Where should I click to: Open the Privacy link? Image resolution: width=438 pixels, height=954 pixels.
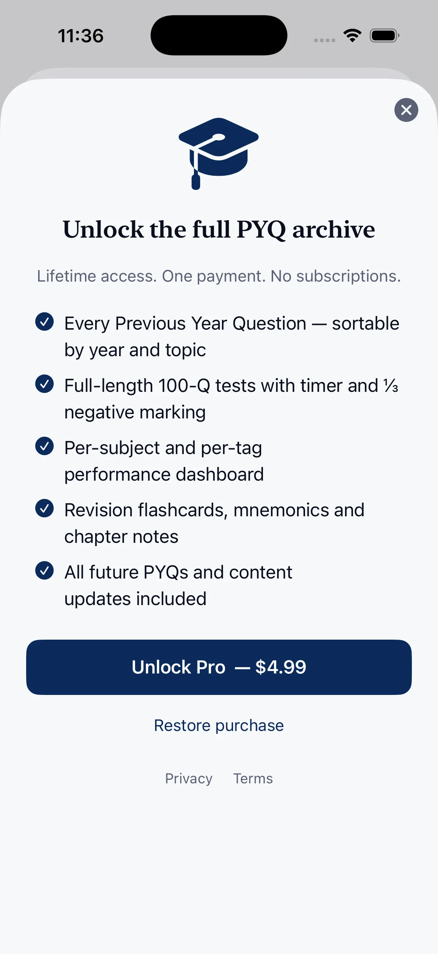click(188, 779)
